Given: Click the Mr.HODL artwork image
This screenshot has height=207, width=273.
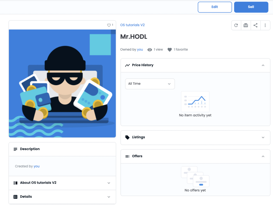Looking at the screenshot, I should (62, 83).
